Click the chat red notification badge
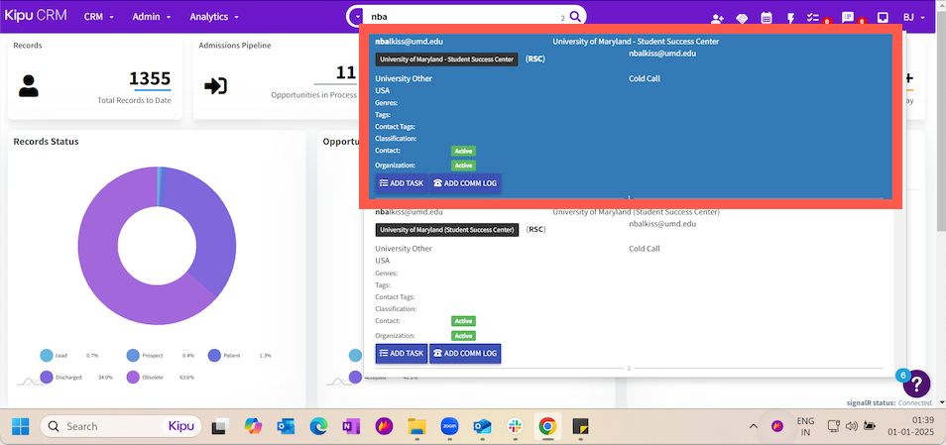Screen dimensions: 946x445 pyautogui.click(x=862, y=22)
